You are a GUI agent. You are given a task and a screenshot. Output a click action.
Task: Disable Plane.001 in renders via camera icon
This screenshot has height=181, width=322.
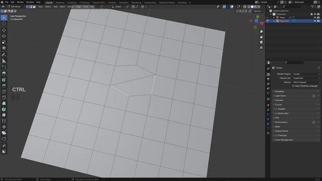coord(318,21)
